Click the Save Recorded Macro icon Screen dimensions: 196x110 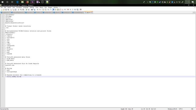click(77, 9)
